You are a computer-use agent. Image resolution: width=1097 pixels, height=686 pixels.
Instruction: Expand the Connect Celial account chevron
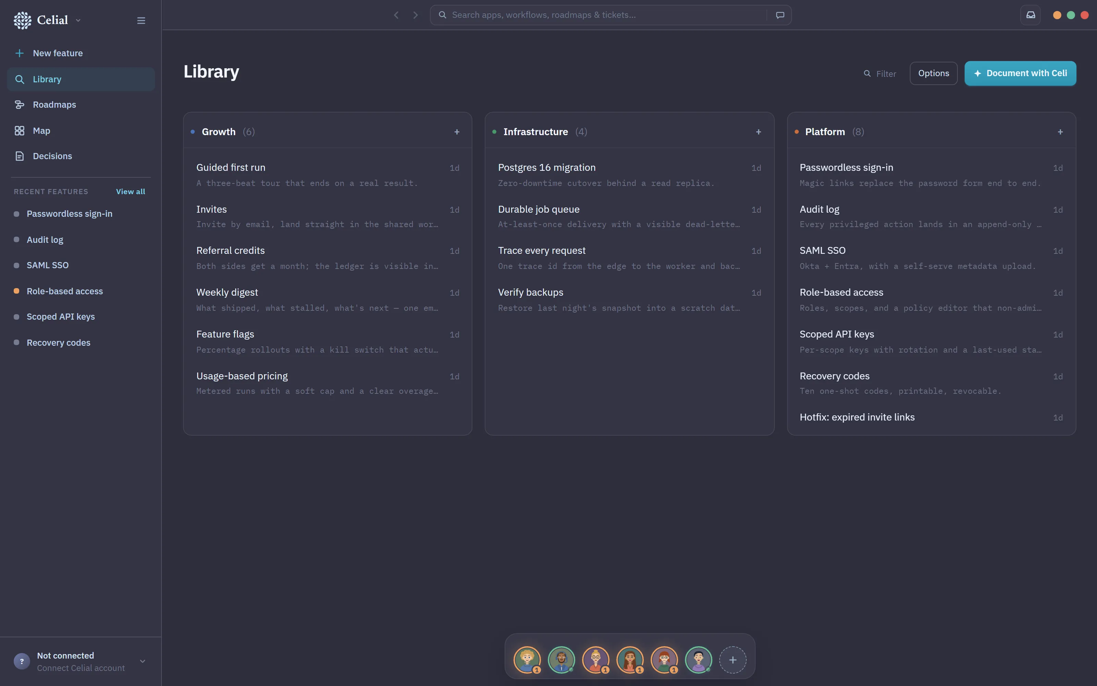(142, 662)
